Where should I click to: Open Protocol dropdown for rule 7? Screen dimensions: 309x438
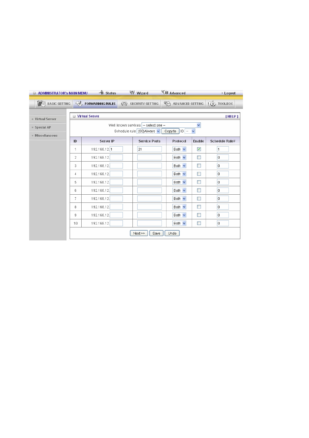click(x=179, y=199)
